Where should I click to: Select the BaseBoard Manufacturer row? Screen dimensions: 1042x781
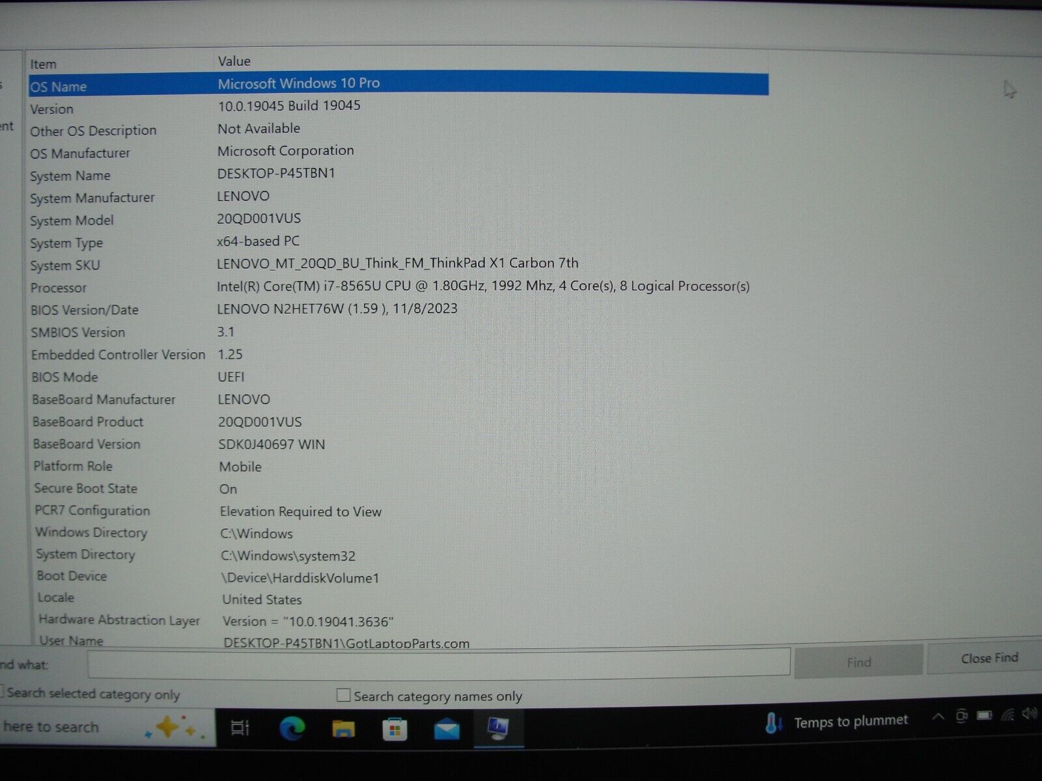[x=104, y=399]
